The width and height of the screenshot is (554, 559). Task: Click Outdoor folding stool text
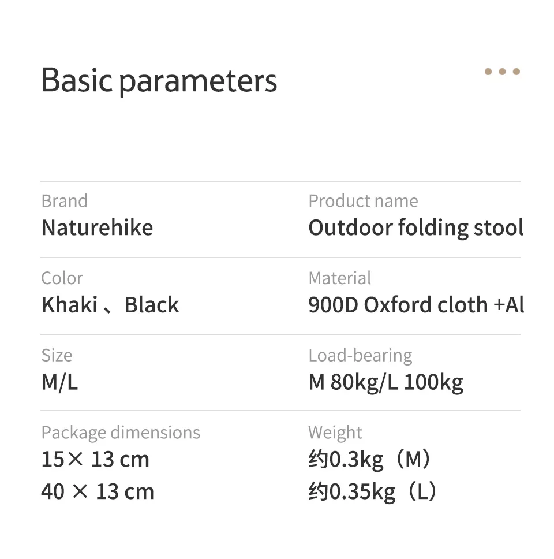click(415, 228)
